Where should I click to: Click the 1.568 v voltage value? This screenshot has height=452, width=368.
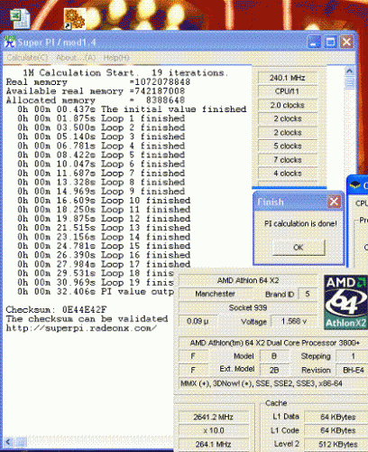[x=294, y=321]
